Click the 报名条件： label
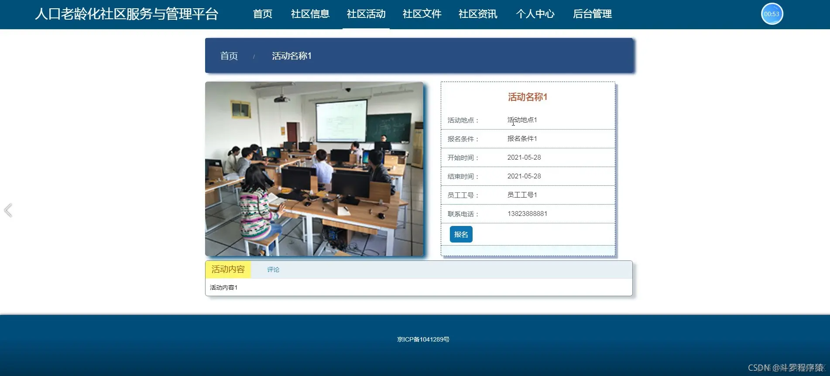This screenshot has width=830, height=376. pos(463,139)
